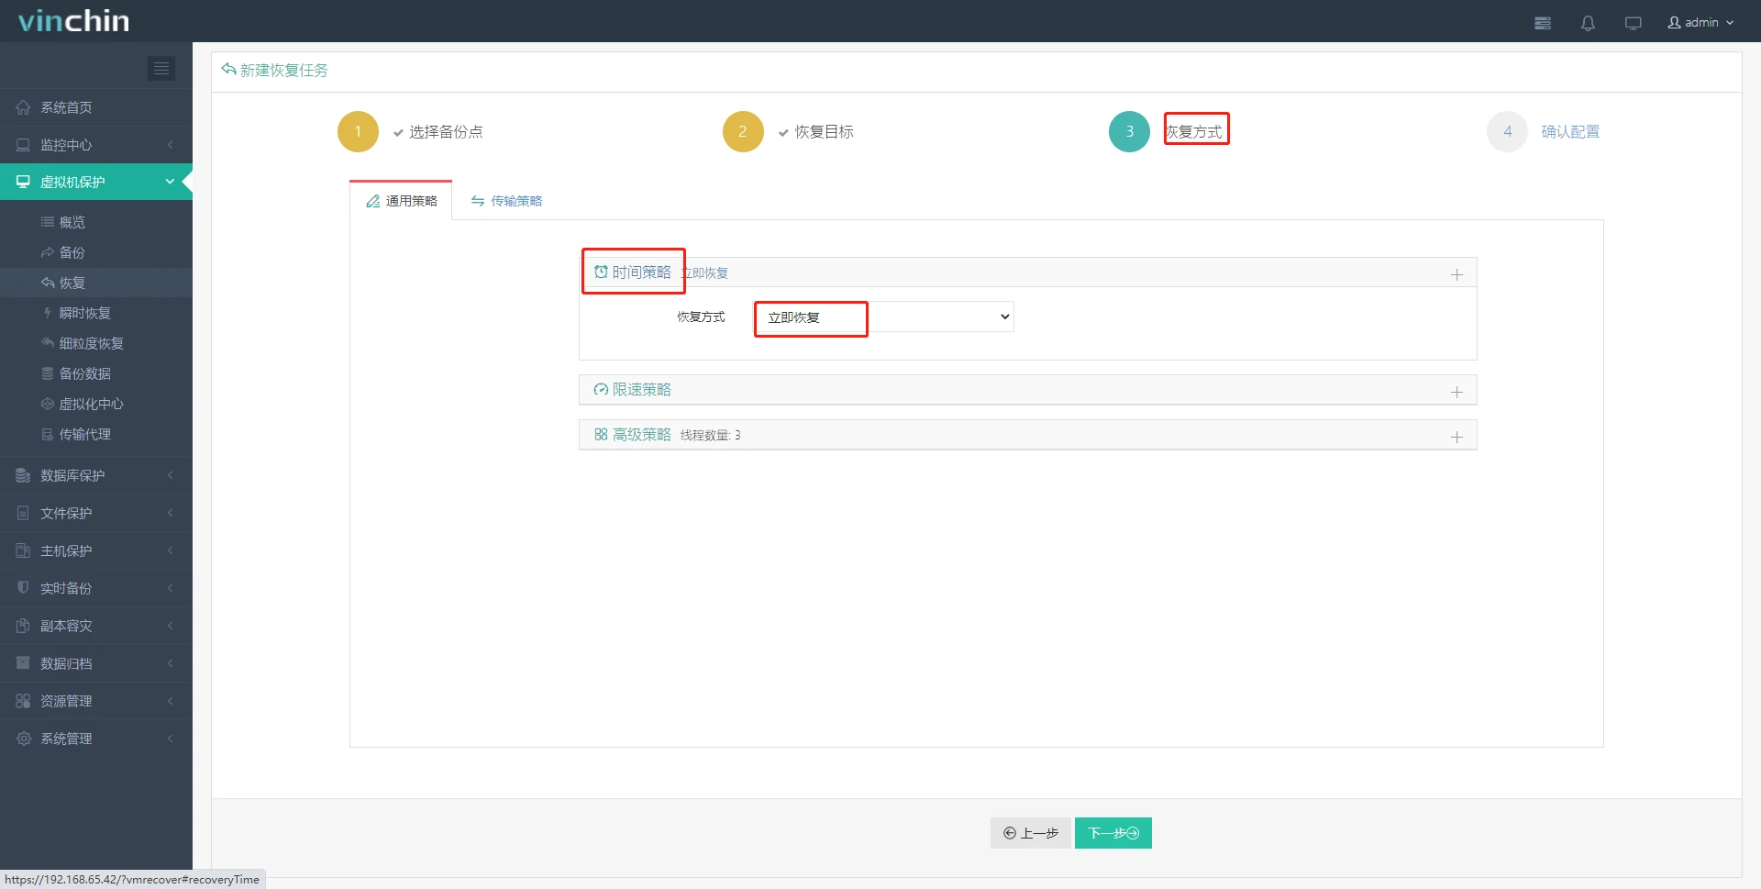This screenshot has height=889, width=1761.
Task: Toggle the sidebar collapse hamburger icon
Action: (x=161, y=68)
